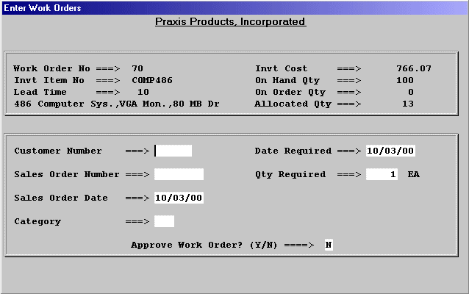Click the Sales Order Number input field

[179, 174]
